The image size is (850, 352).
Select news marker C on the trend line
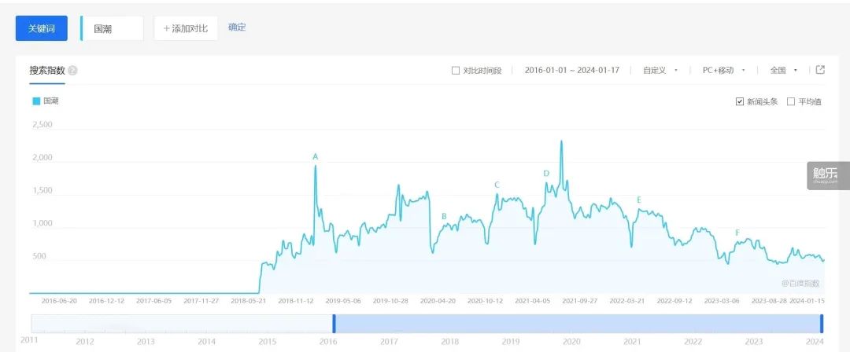497,185
